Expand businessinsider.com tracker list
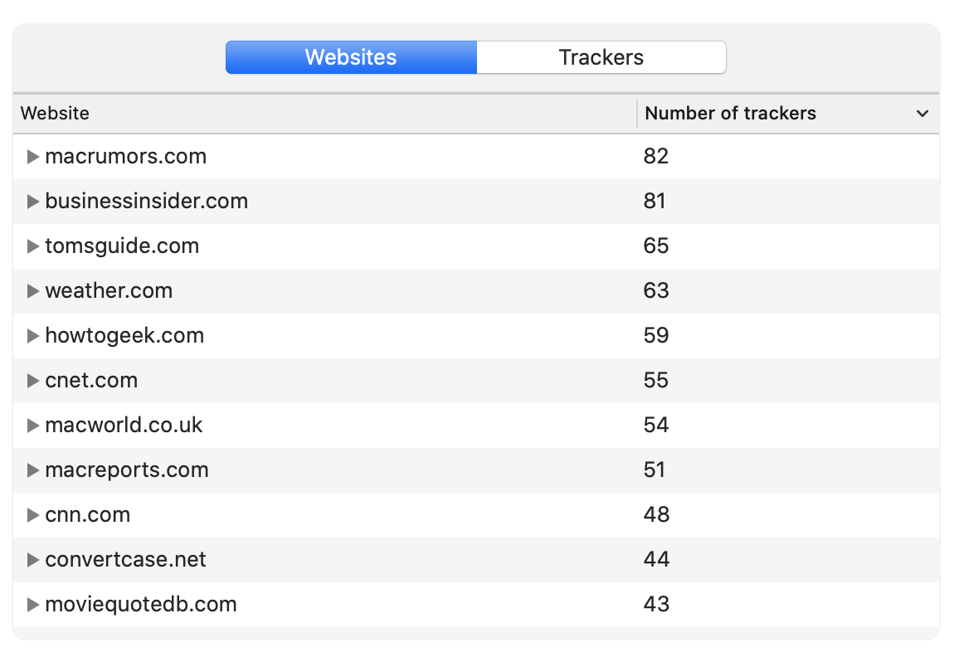Screen dimensions: 959x662 [x=33, y=202]
